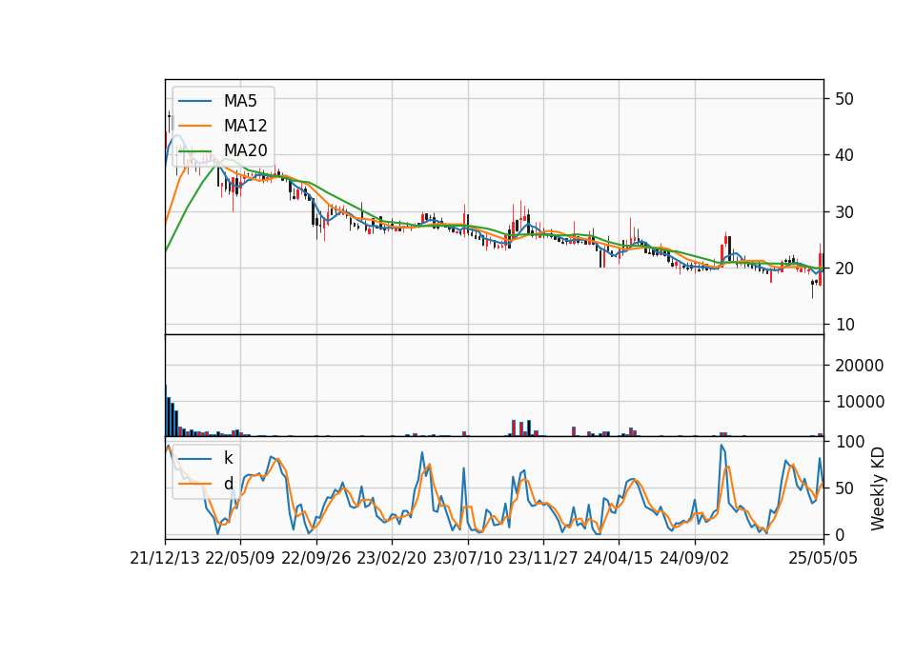Screen dimensions: 915x657
Task: Click the volume axis value 10000
Action: (x=860, y=402)
